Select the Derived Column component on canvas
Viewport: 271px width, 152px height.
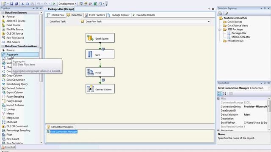(100, 89)
